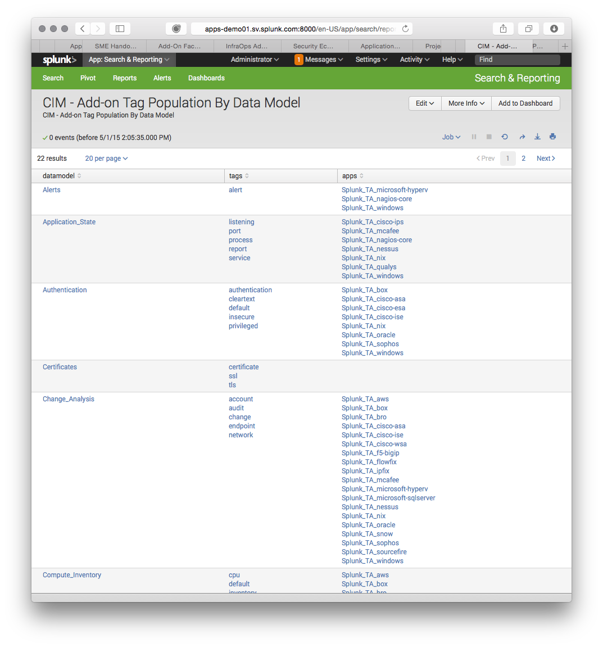Open the Messages dropdown
The width and height of the screenshot is (603, 647).
coord(324,60)
